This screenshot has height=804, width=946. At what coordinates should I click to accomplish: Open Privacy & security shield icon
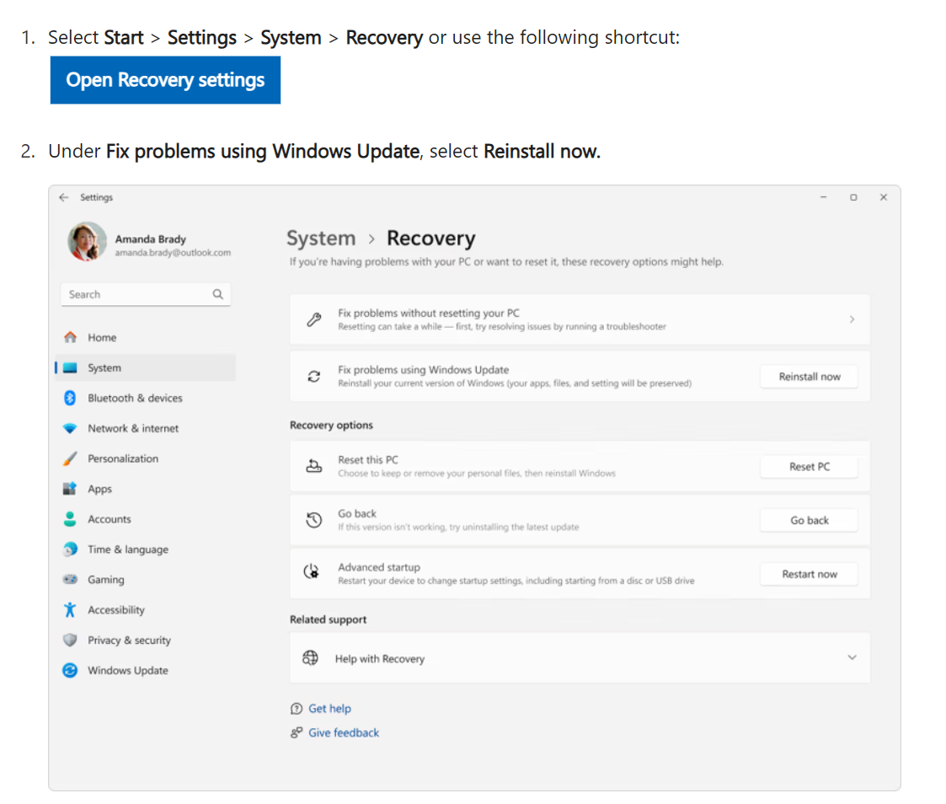(x=70, y=640)
